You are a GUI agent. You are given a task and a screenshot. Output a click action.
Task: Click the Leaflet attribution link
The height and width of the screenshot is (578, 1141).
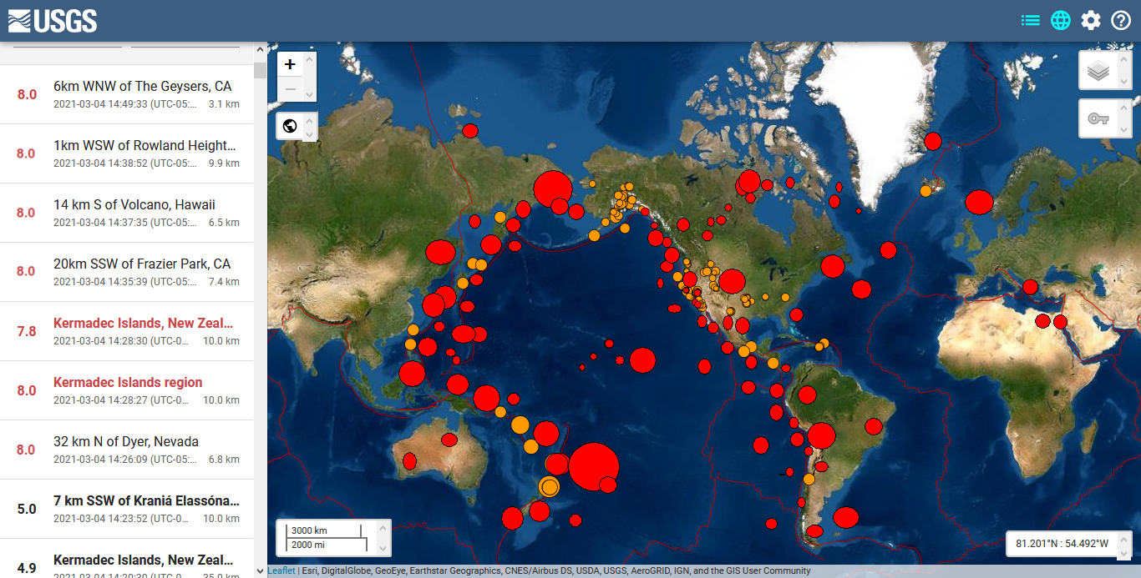[281, 571]
